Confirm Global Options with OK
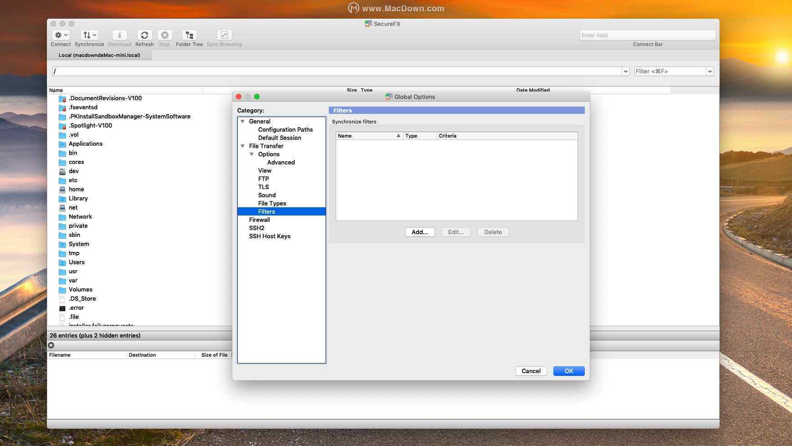This screenshot has height=446, width=792. point(569,371)
